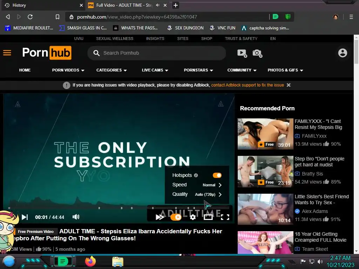Click the upload video icon in header
This screenshot has height=269, width=359.
[242, 53]
